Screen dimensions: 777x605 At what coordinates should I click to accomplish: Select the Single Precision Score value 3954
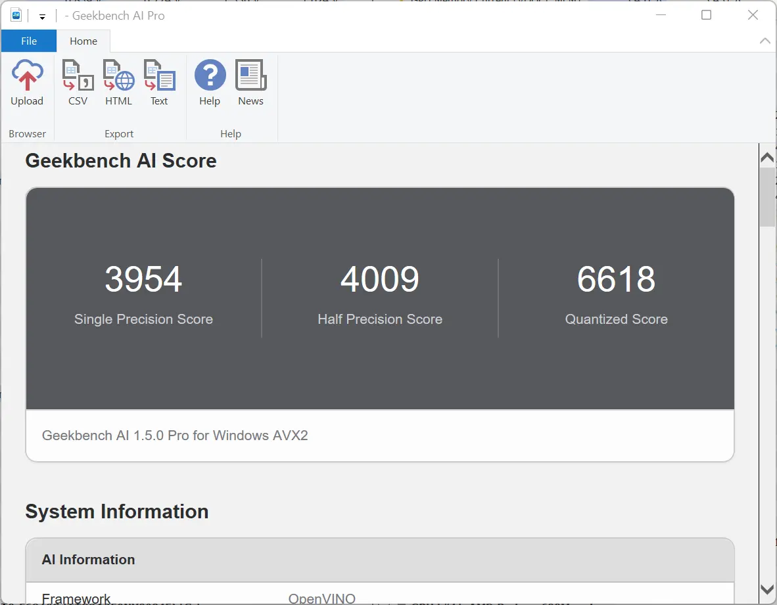tap(143, 279)
